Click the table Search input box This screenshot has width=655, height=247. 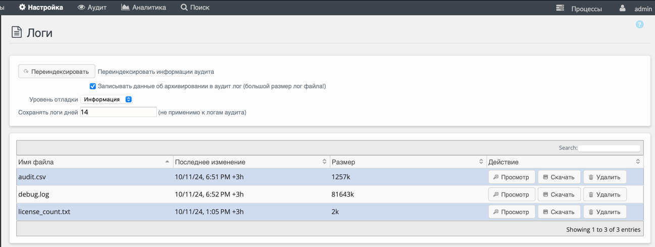point(609,148)
